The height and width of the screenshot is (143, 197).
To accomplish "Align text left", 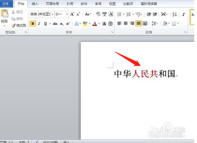I will click(x=119, y=23).
